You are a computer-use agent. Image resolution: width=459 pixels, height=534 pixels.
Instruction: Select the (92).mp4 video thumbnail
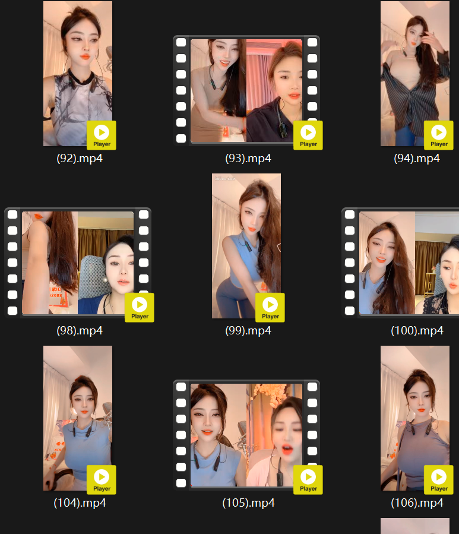click(x=78, y=74)
